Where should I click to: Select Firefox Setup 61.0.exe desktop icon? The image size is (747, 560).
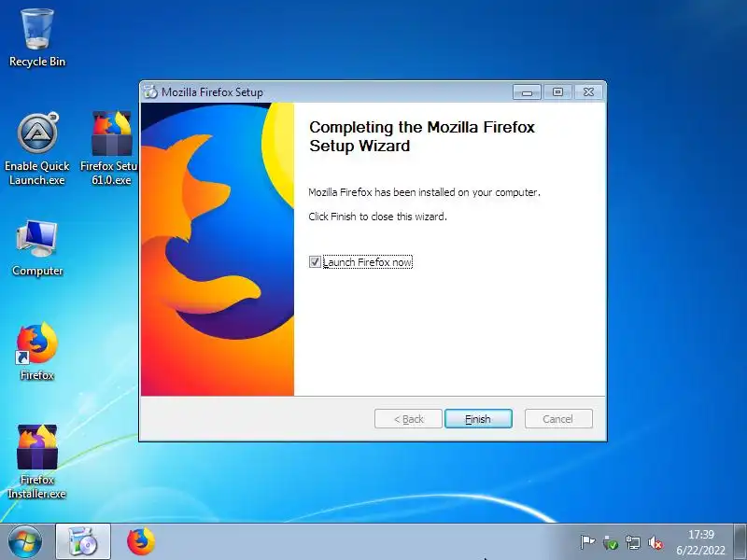111,149
